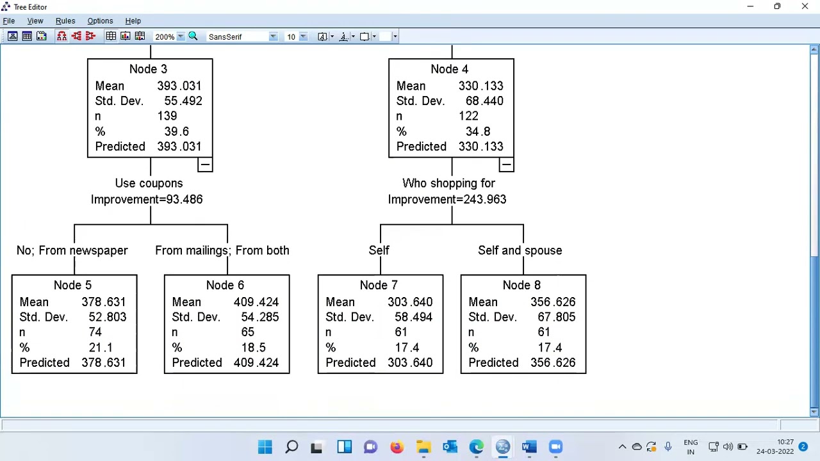Open the zoom percentage 200% dropdown
820x461 pixels.
click(181, 36)
